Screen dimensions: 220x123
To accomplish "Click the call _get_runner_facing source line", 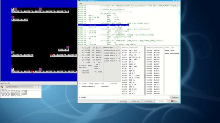I will (x=104, y=37).
